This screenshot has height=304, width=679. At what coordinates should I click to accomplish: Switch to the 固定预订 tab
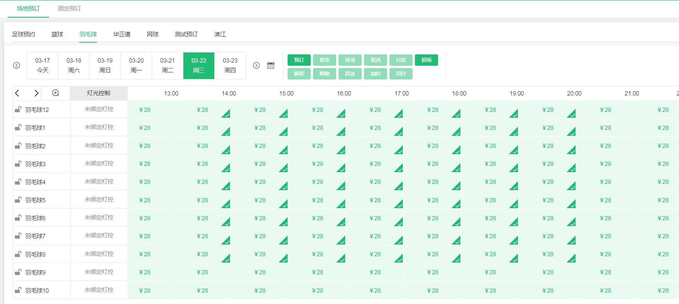[69, 9]
